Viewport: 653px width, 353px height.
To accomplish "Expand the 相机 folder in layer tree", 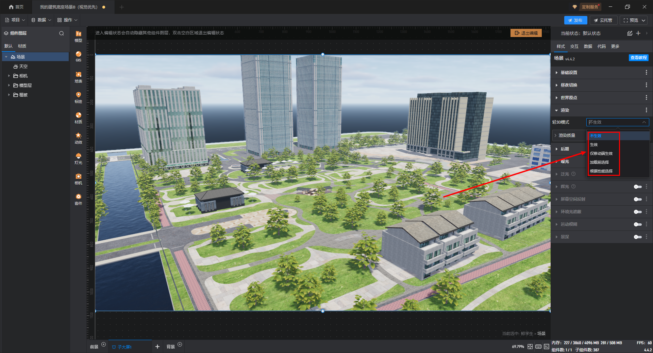I will click(x=9, y=76).
